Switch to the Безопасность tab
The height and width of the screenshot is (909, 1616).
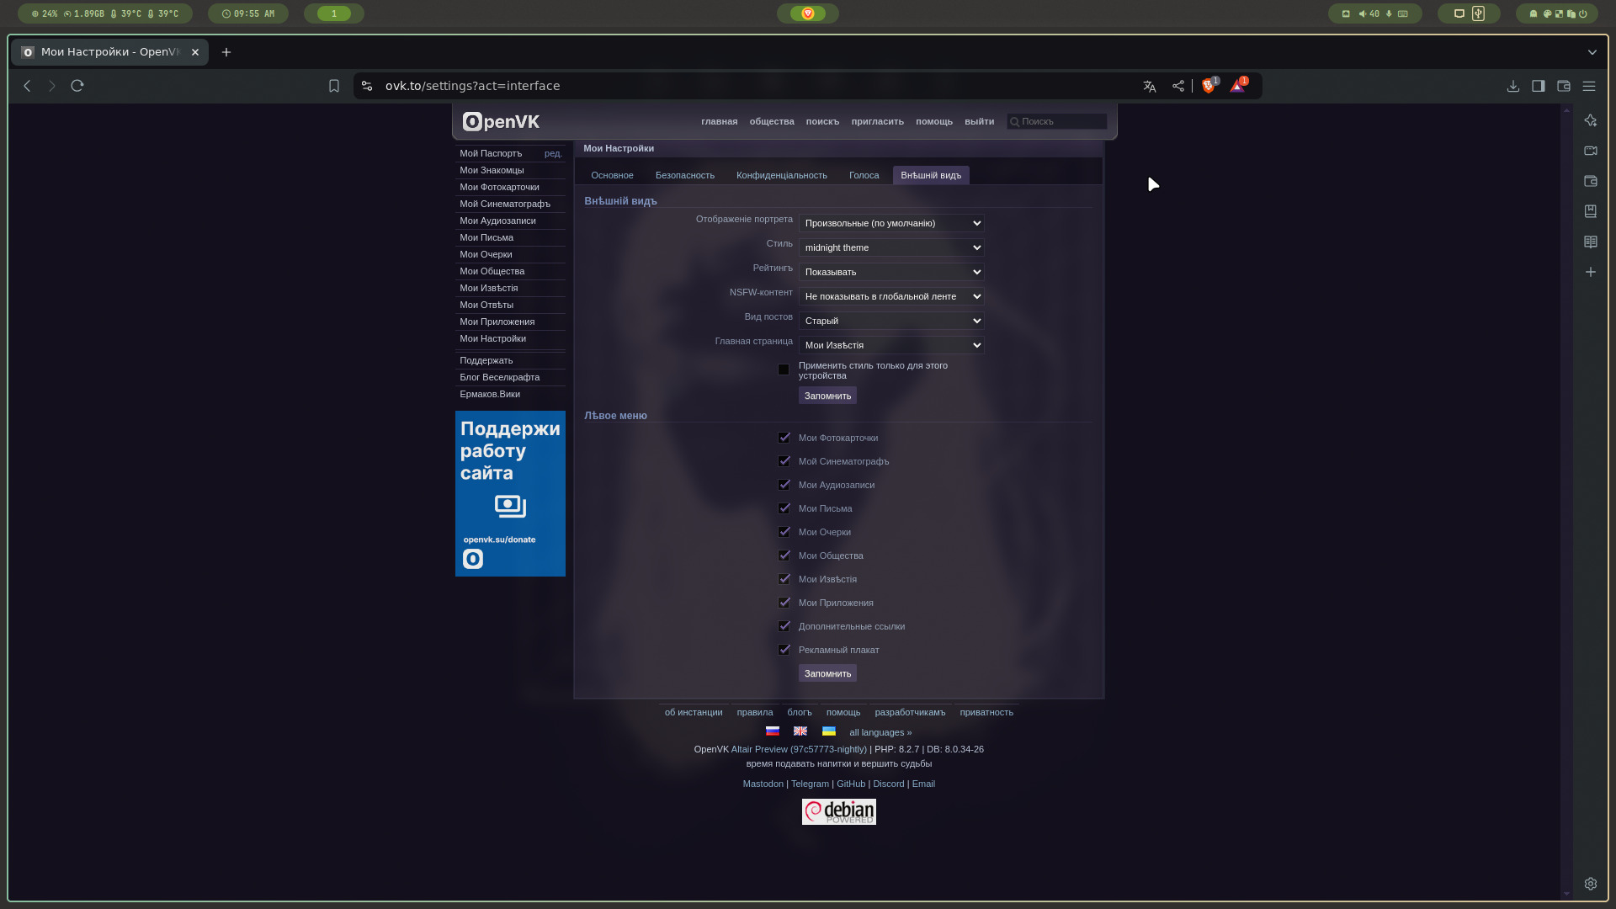click(x=684, y=175)
